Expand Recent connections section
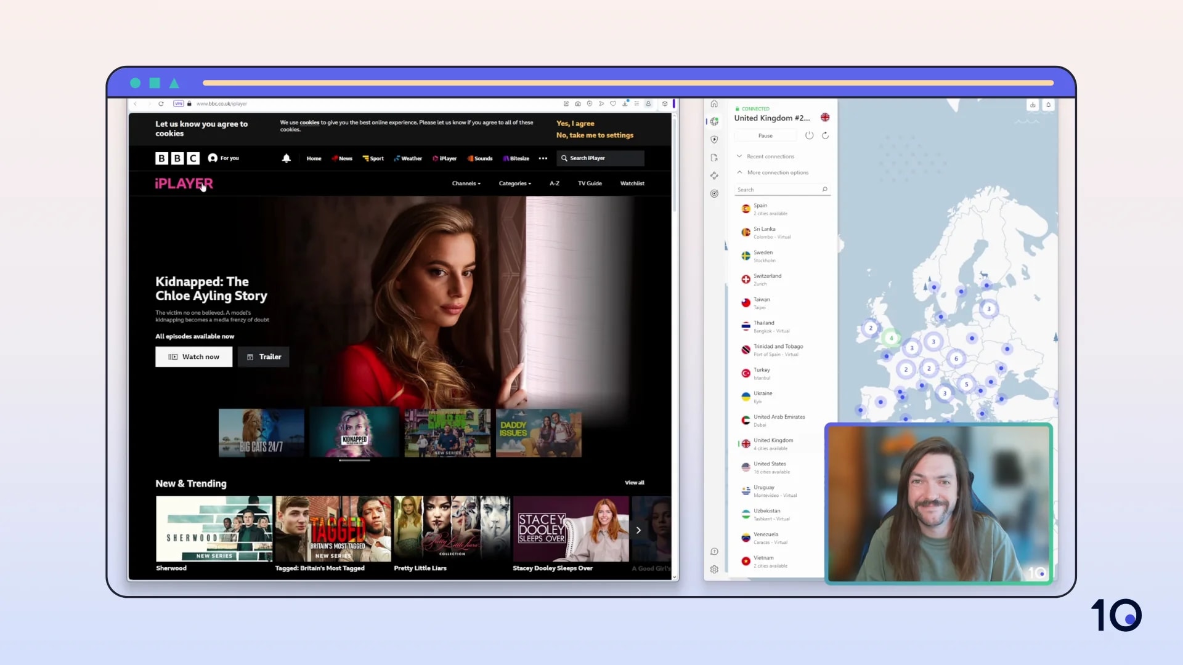 click(x=765, y=156)
